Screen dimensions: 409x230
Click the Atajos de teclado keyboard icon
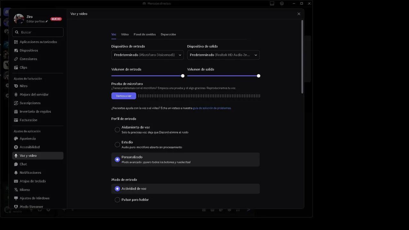16,181
